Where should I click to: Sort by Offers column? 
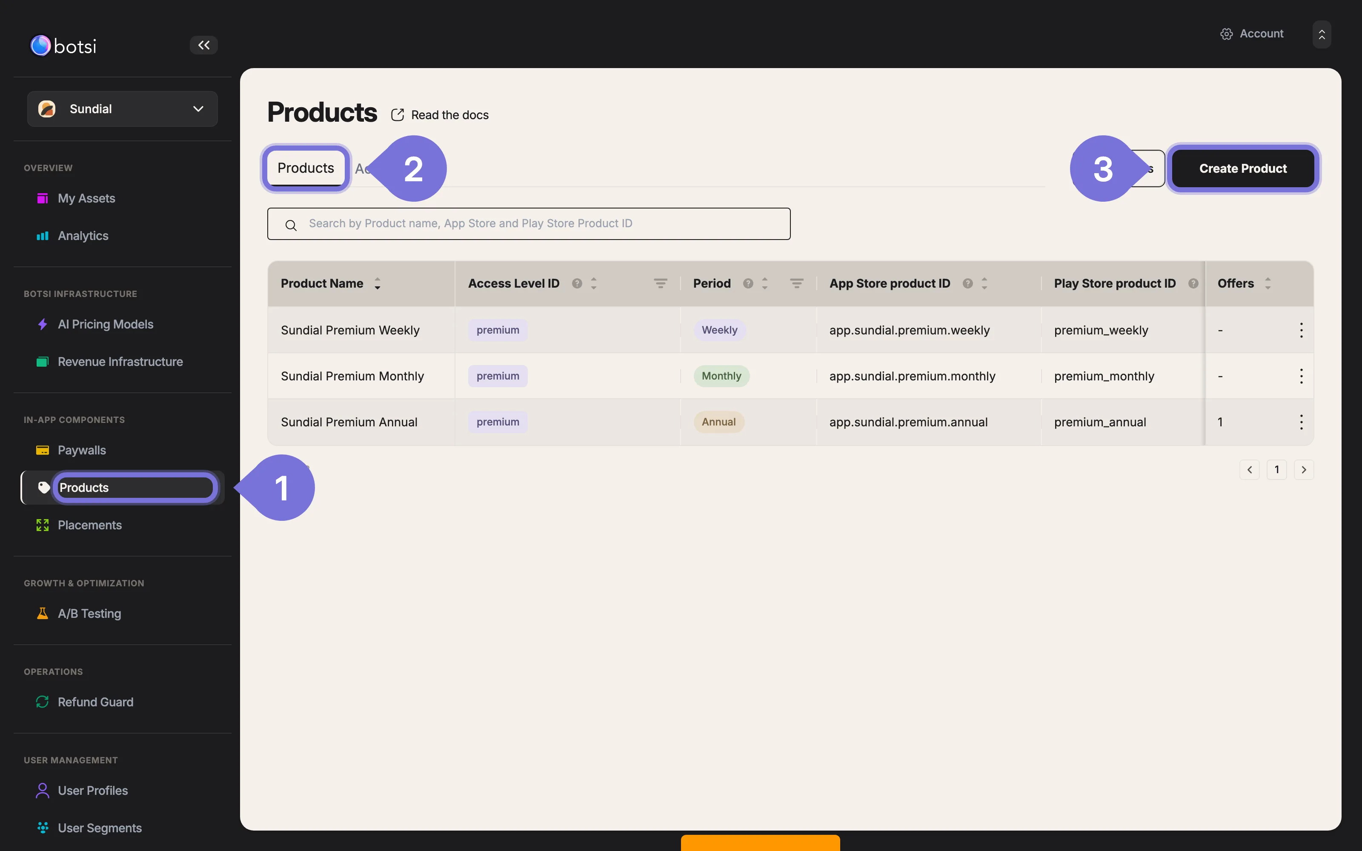(x=1268, y=284)
